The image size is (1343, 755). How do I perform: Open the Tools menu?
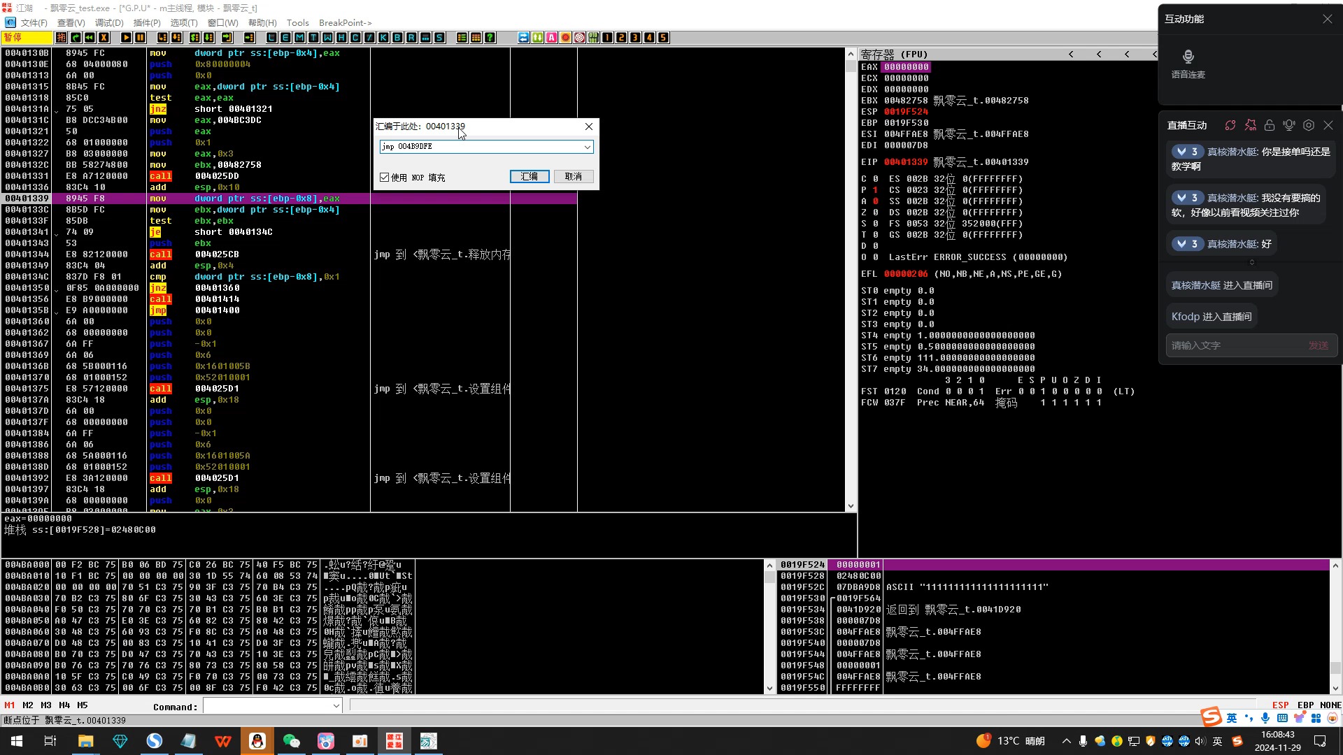click(297, 22)
